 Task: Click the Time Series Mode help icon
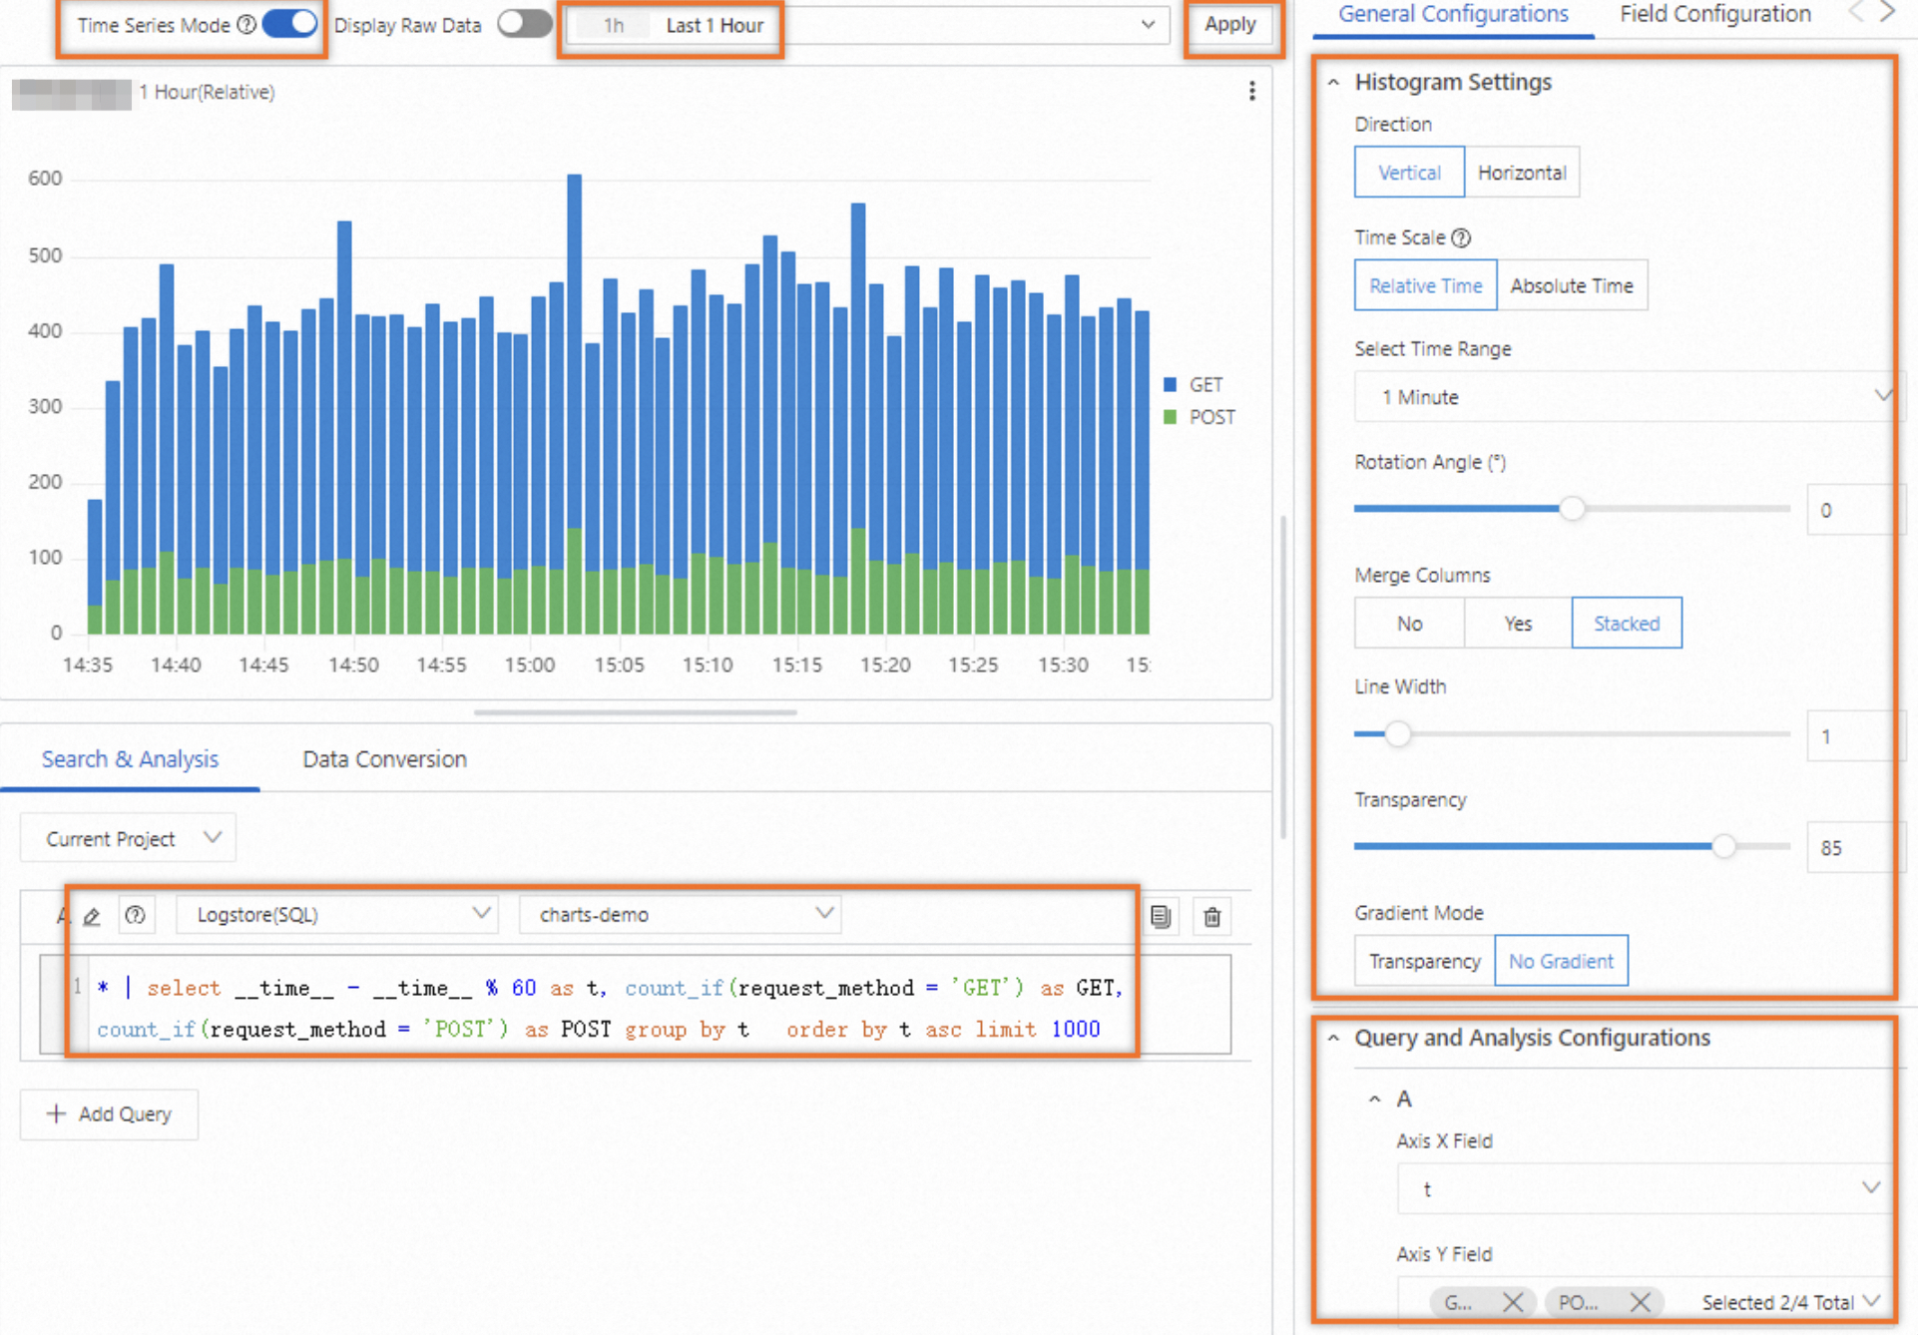pyautogui.click(x=245, y=25)
